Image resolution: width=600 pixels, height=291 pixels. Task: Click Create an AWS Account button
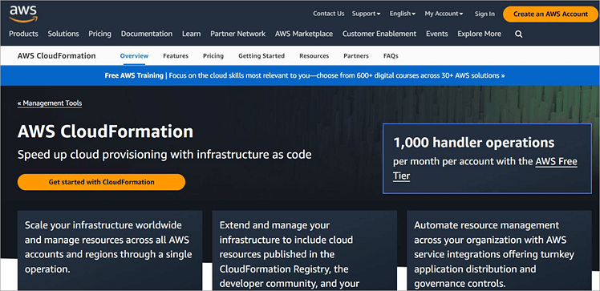550,14
